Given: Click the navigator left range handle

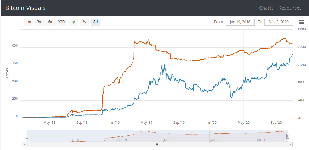Looking at the screenshot, I should tap(27, 136).
